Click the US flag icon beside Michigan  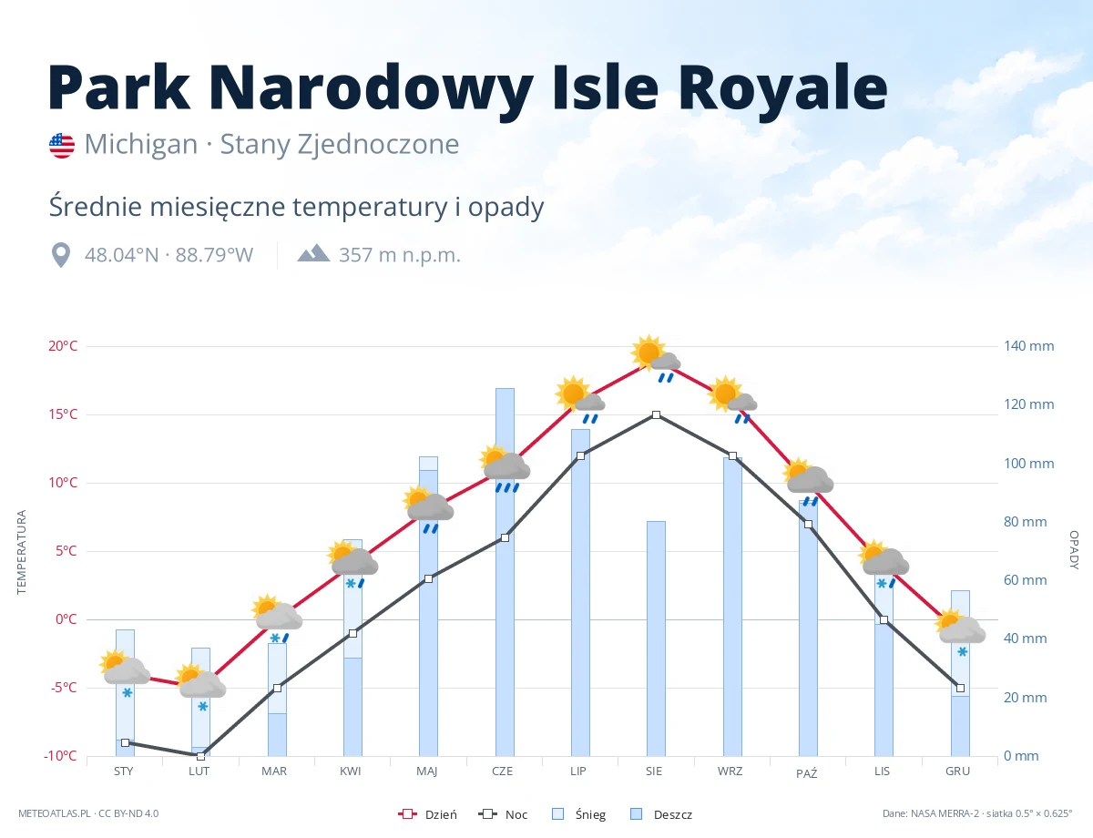(x=62, y=145)
